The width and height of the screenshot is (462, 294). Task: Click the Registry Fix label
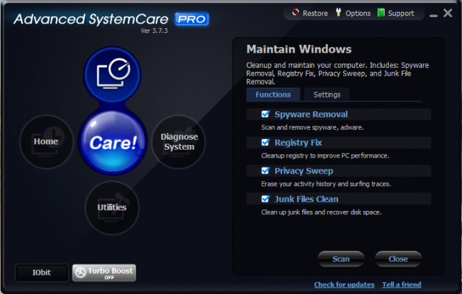click(x=298, y=143)
